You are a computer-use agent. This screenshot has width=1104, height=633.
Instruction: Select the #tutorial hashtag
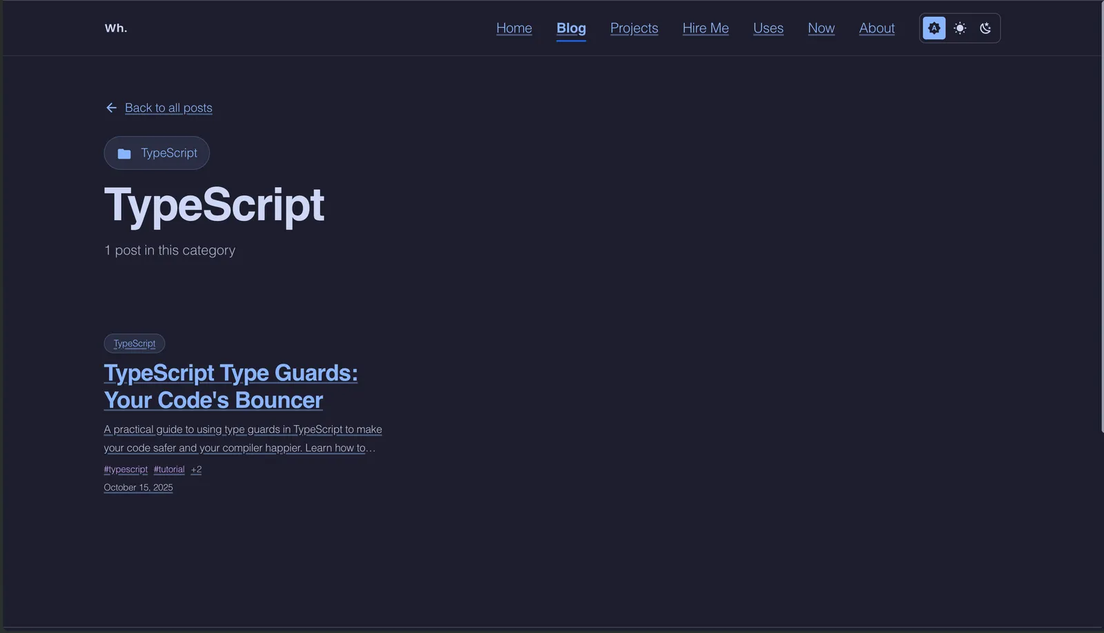169,469
